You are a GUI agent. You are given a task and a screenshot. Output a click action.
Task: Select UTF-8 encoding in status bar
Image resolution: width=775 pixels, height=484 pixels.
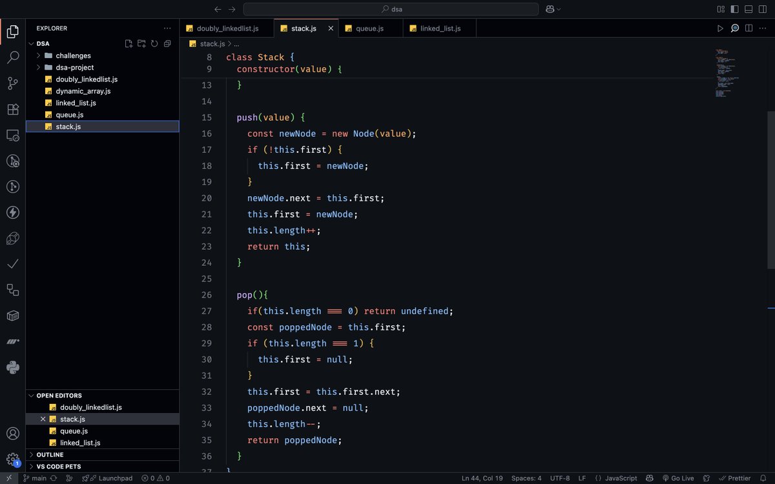[x=560, y=478]
